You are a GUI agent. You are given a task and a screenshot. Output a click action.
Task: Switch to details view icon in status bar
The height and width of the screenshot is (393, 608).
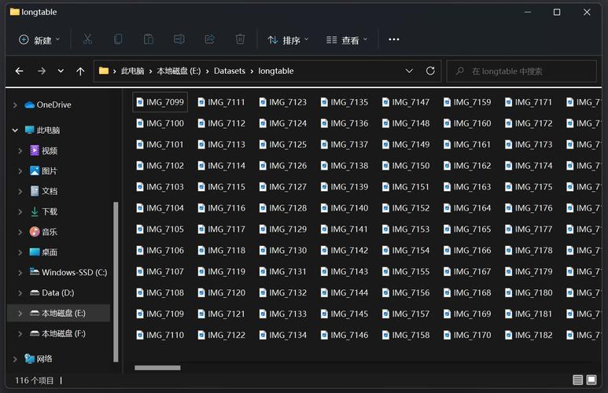coord(578,380)
